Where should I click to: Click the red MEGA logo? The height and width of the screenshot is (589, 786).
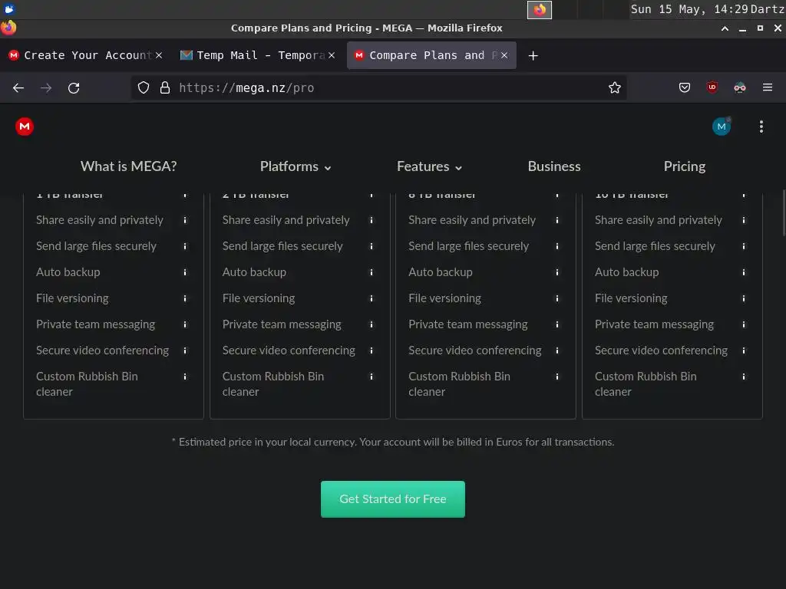pos(25,127)
